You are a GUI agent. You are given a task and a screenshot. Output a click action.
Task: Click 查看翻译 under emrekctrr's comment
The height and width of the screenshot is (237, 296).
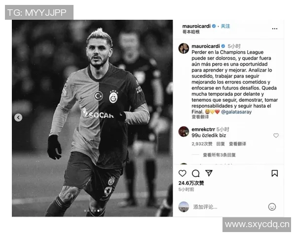click(x=237, y=144)
